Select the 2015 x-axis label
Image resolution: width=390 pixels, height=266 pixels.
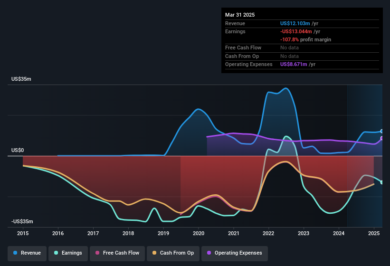tap(23, 233)
